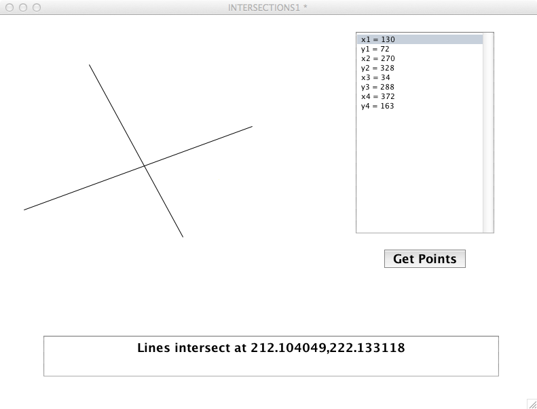Screen dimensions: 537x409
Task: Minimize the window with the middle title button
Action: [23, 7]
